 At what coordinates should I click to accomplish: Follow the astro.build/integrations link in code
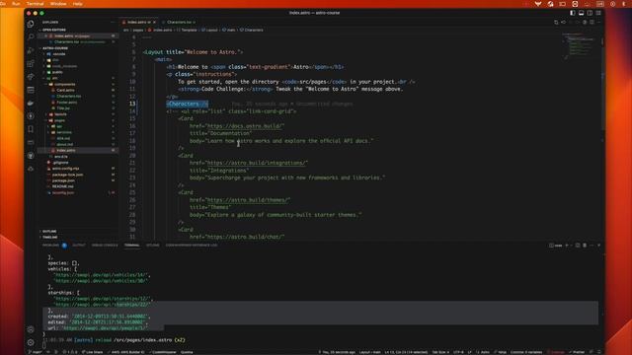[257, 163]
